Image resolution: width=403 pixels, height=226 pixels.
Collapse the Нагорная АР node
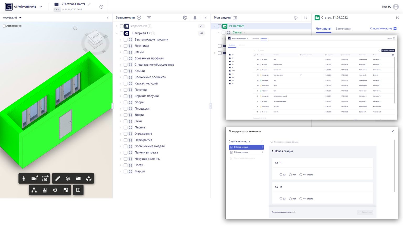pos(117,33)
